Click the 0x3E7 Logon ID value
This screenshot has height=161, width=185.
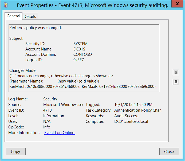click(x=79, y=60)
